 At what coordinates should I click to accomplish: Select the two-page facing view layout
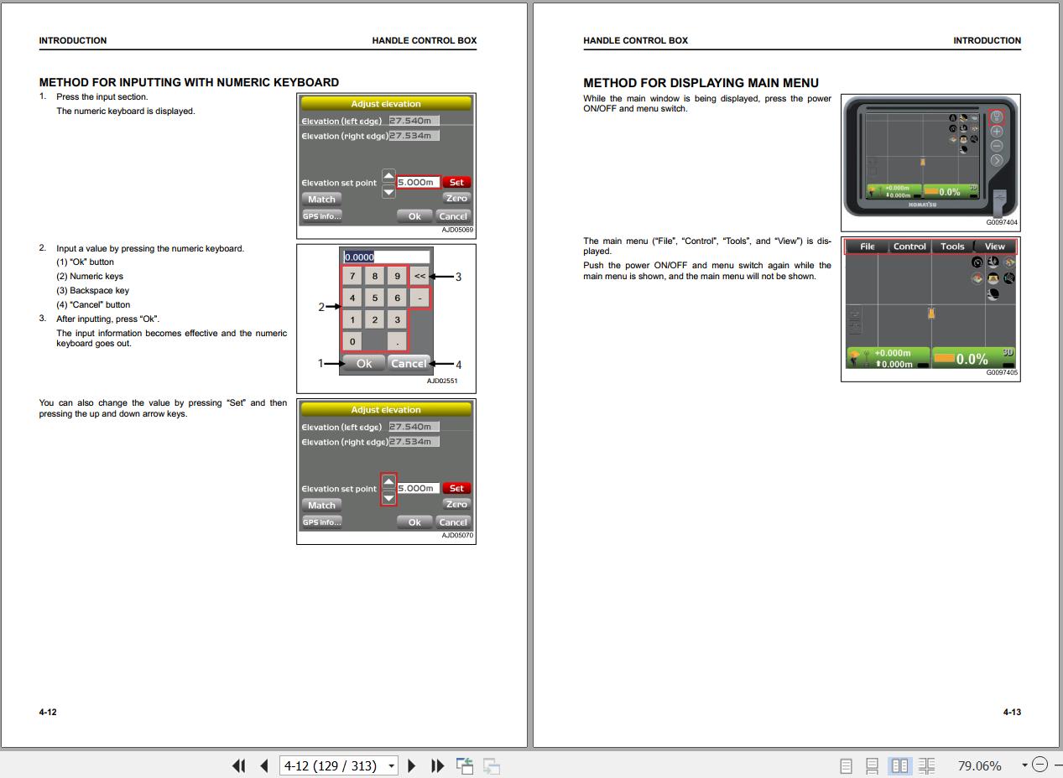click(900, 765)
